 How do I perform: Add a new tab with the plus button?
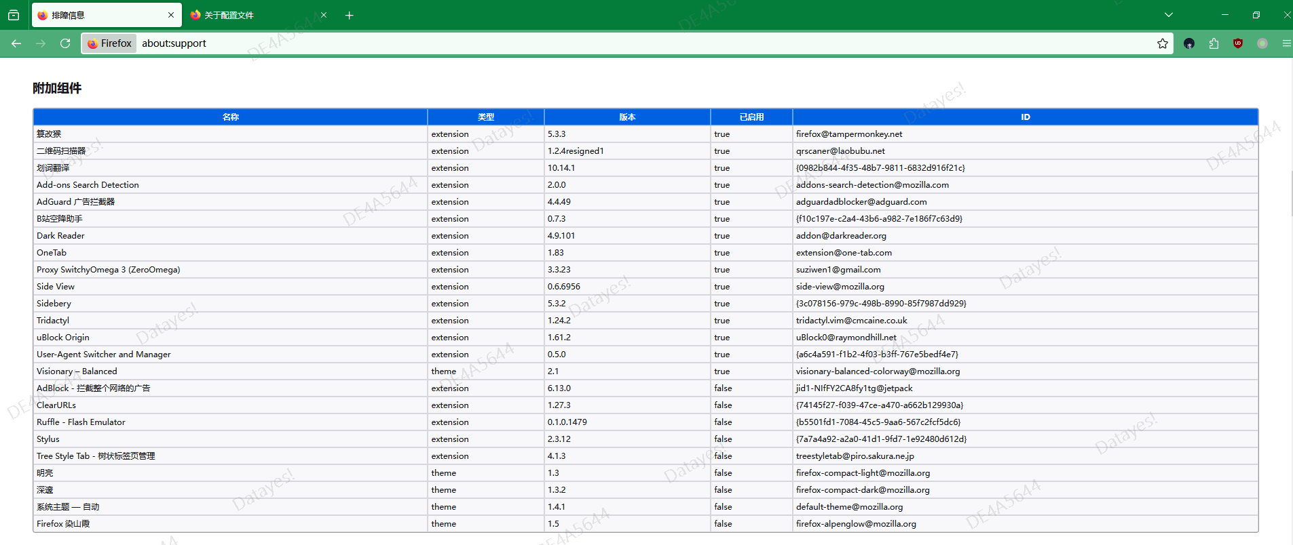tap(349, 15)
